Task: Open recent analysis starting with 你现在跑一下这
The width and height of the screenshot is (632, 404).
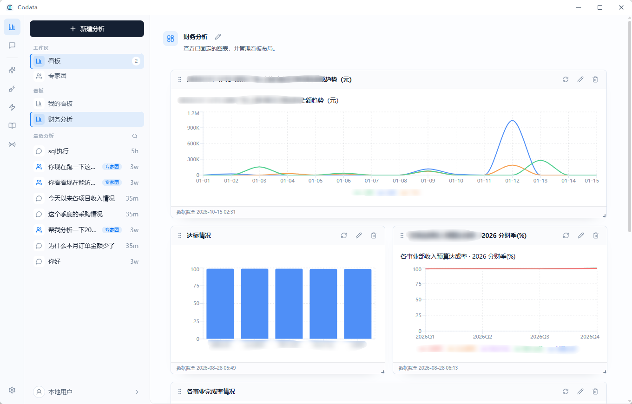Action: point(87,167)
